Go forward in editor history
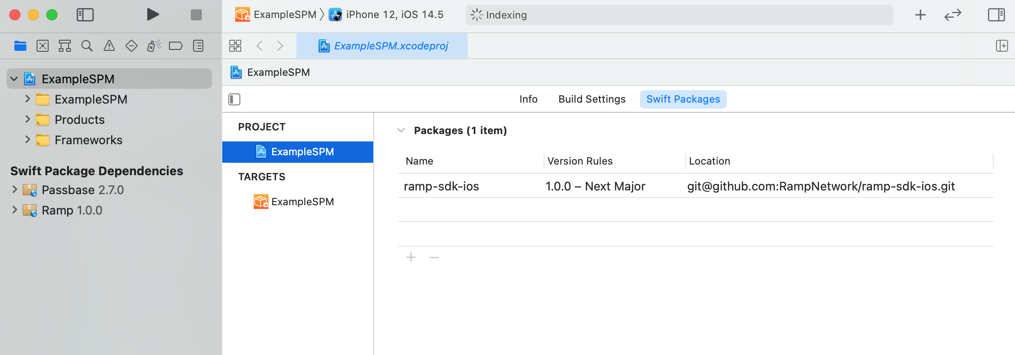 pyautogui.click(x=280, y=46)
